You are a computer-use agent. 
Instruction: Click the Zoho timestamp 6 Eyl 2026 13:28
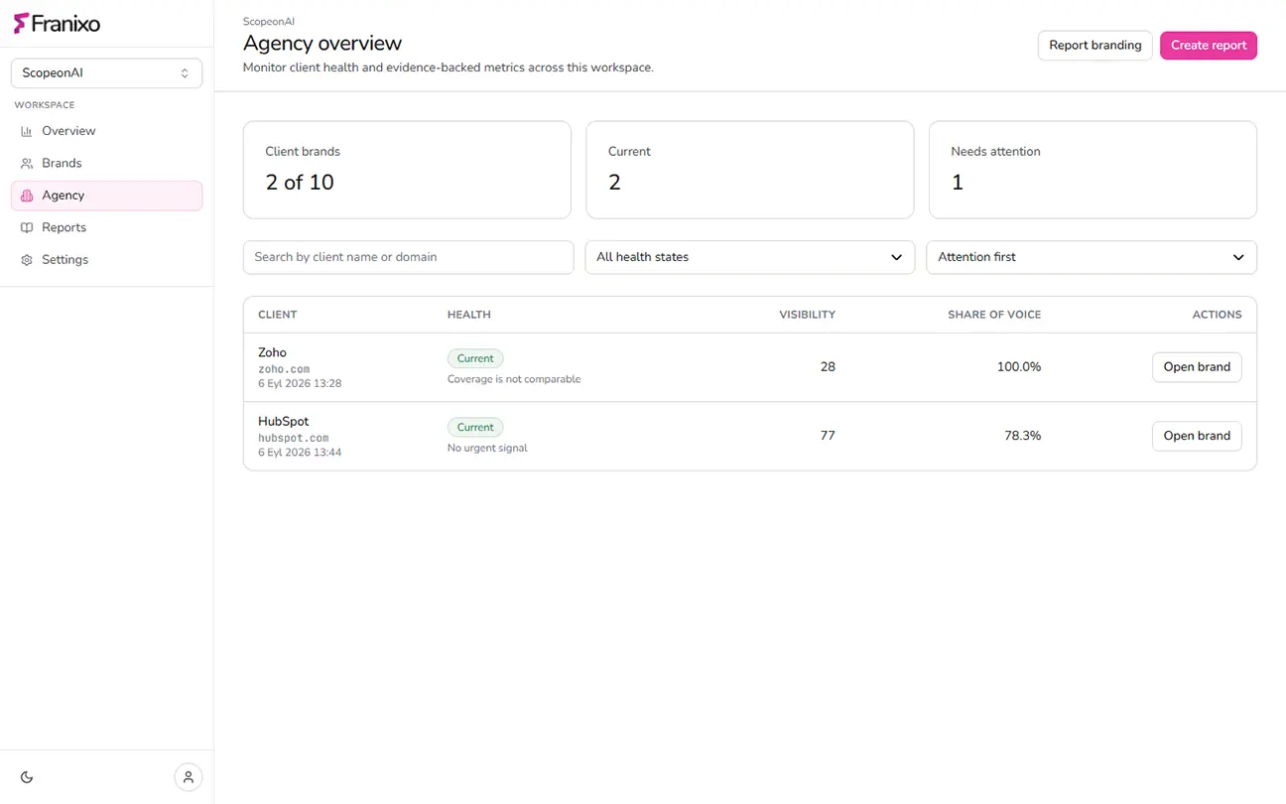pyautogui.click(x=300, y=383)
